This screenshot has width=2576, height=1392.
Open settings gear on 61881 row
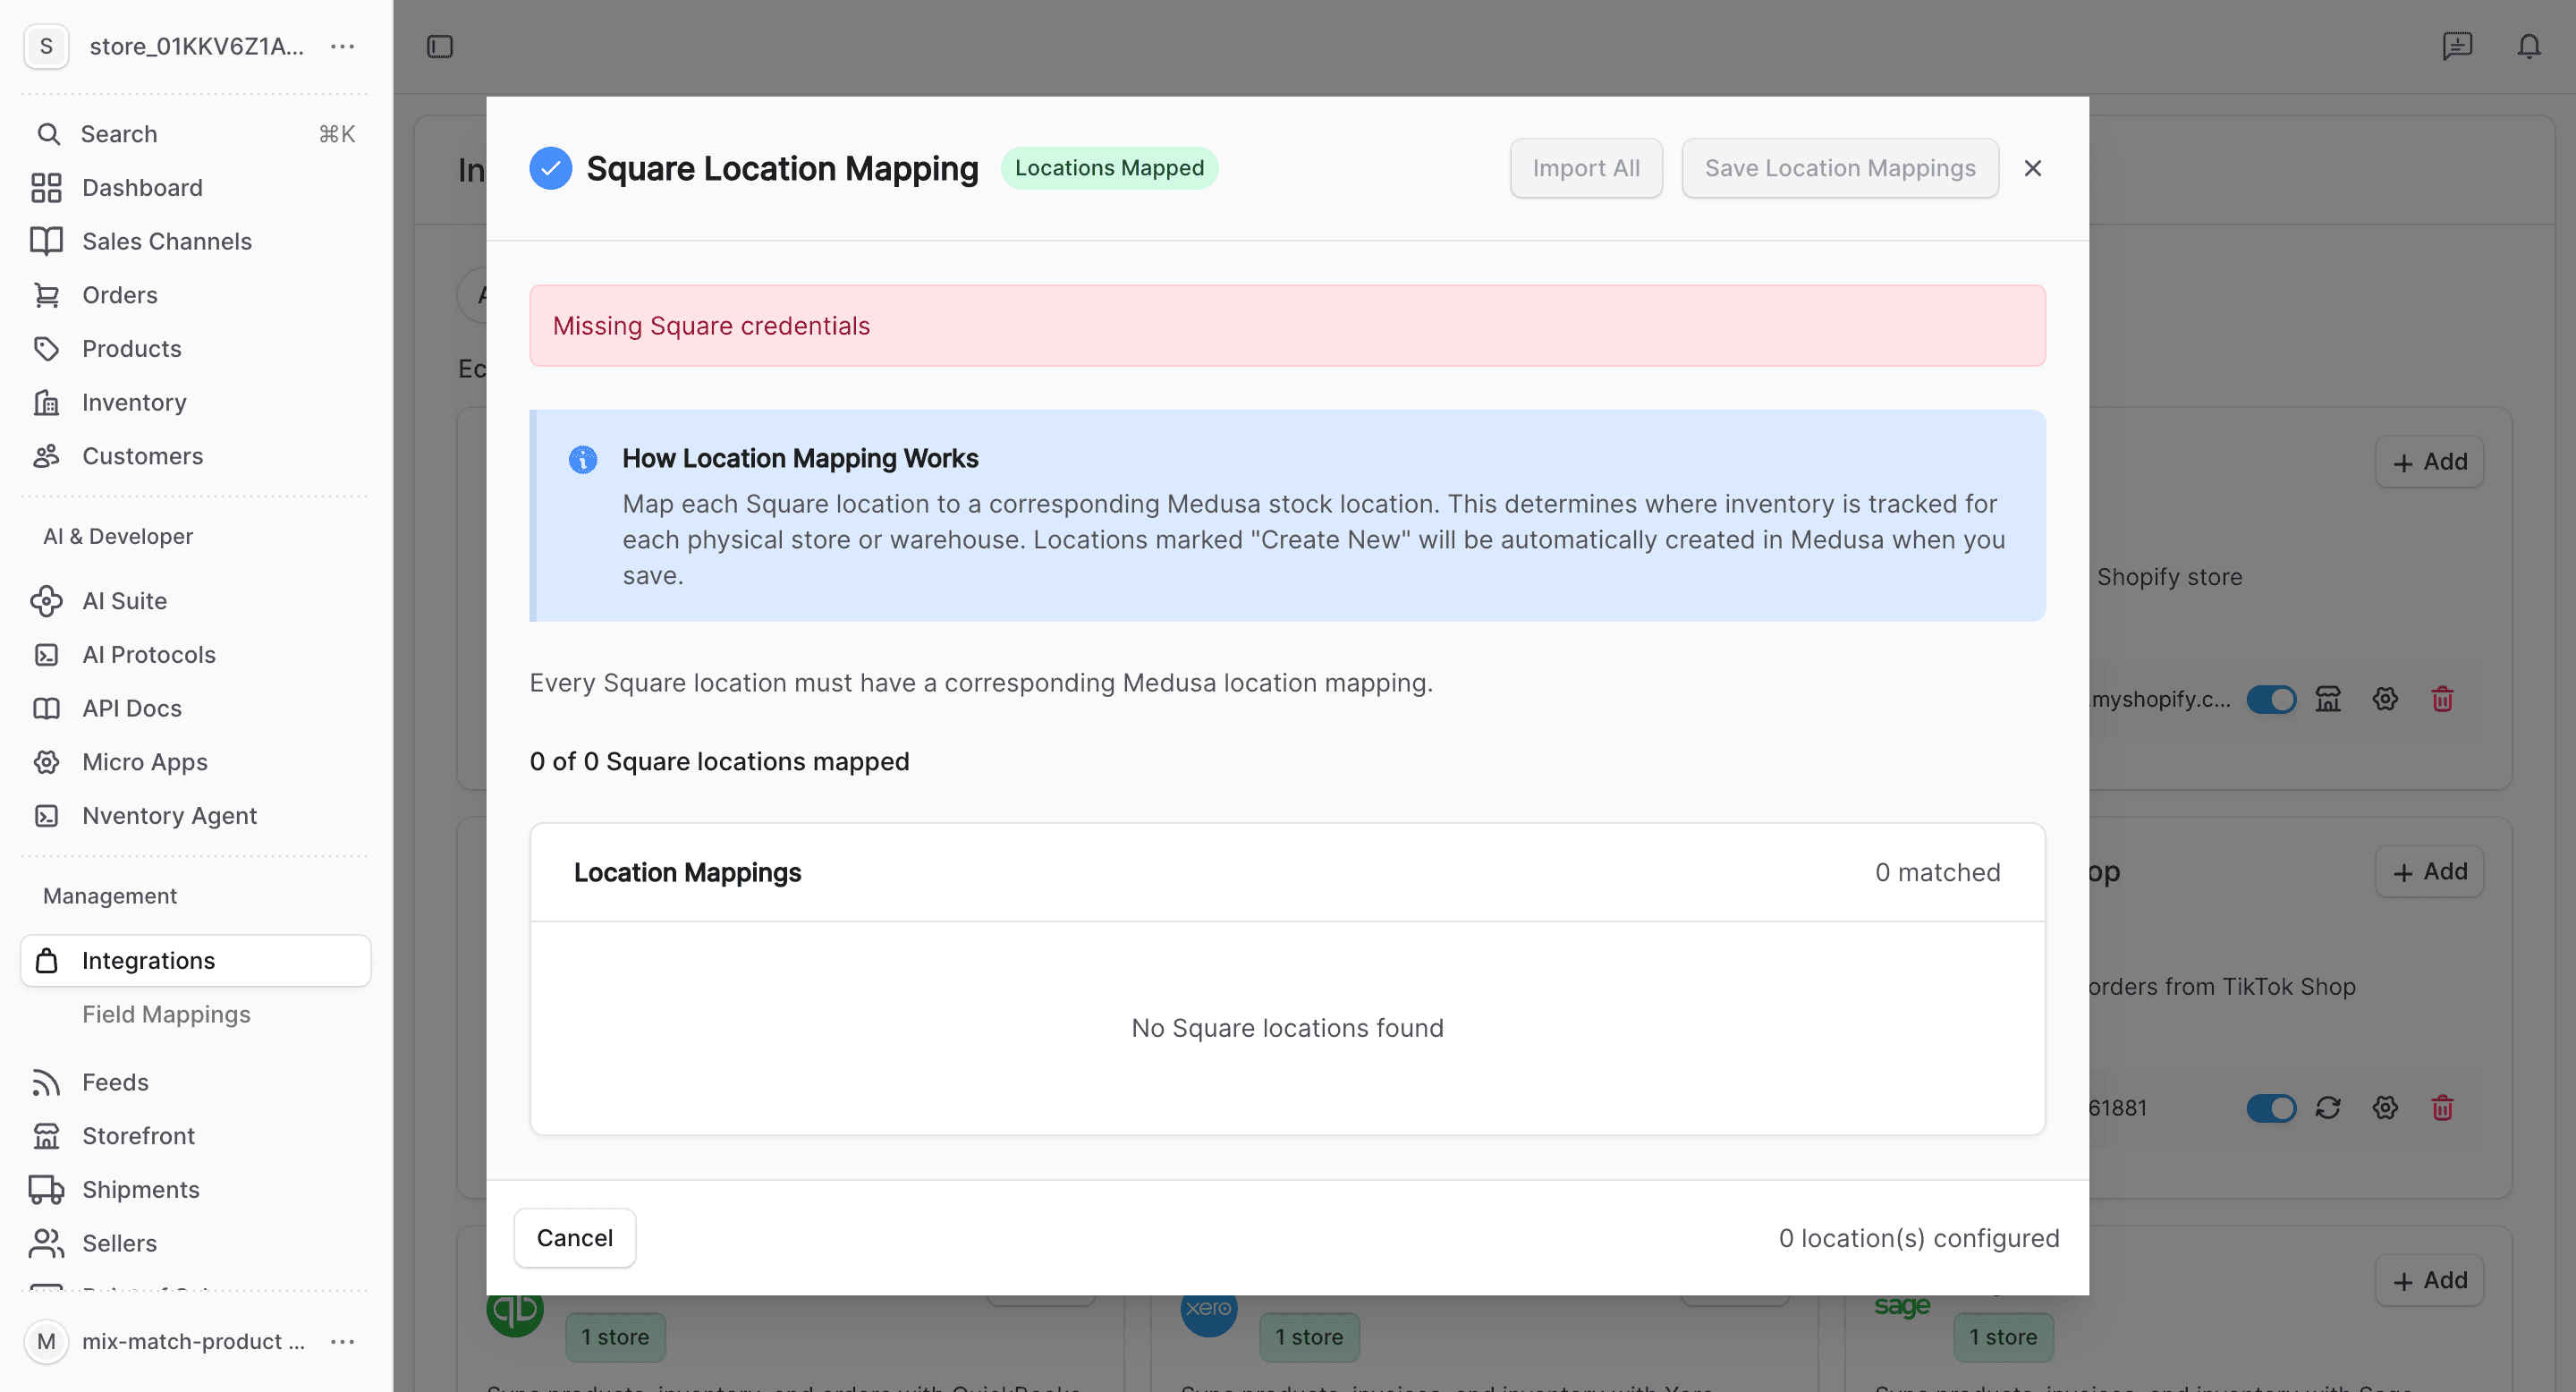pos(2385,1108)
